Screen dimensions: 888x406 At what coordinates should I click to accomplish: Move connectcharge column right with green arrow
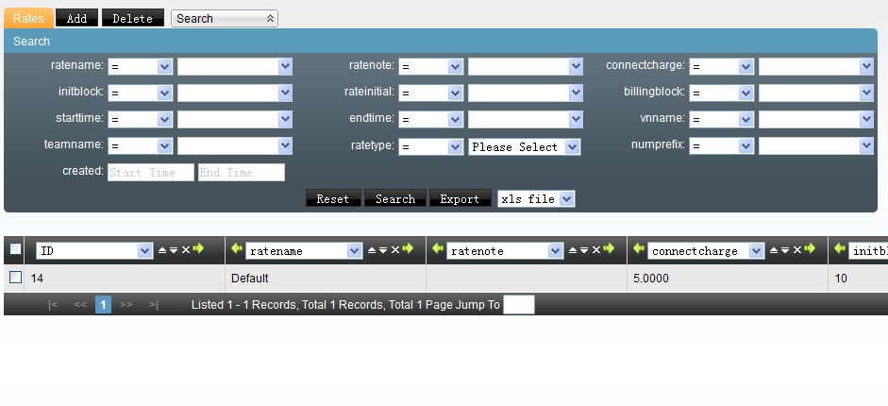click(x=811, y=249)
